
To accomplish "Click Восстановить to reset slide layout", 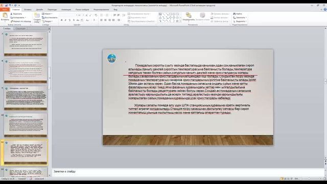I will coord(50,17).
